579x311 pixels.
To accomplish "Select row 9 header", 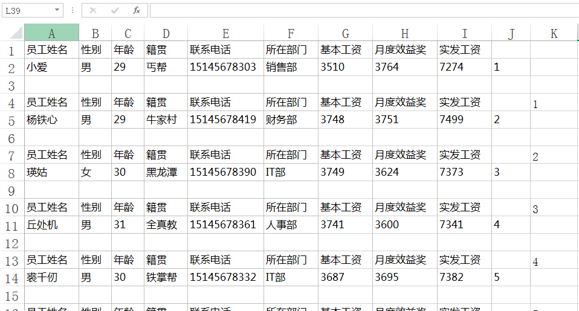I will (x=12, y=190).
